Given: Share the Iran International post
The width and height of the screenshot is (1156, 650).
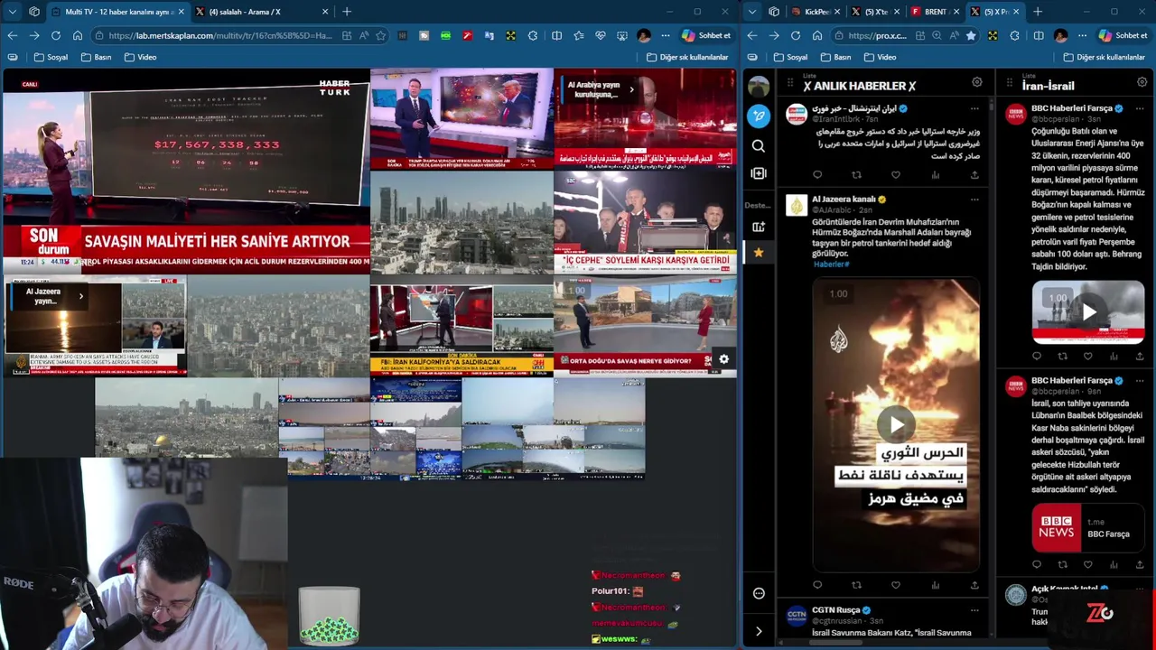Looking at the screenshot, I should tap(974, 175).
